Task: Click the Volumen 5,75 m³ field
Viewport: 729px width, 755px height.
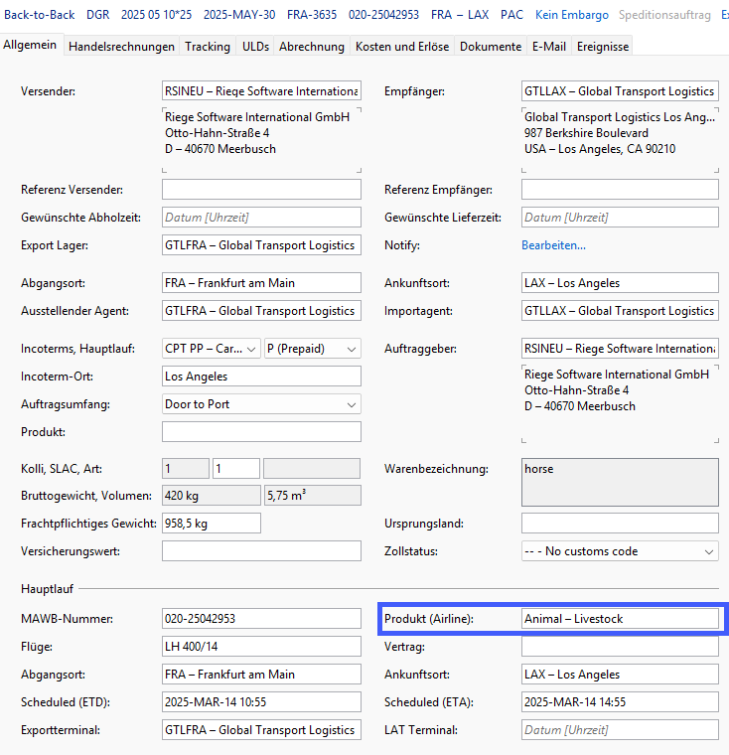Action: pyautogui.click(x=313, y=496)
